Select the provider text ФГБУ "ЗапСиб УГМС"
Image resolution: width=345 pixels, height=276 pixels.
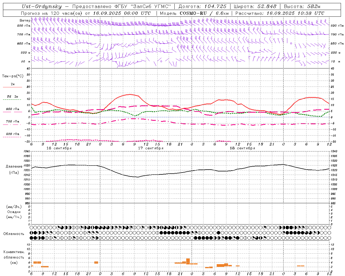tap(143, 7)
